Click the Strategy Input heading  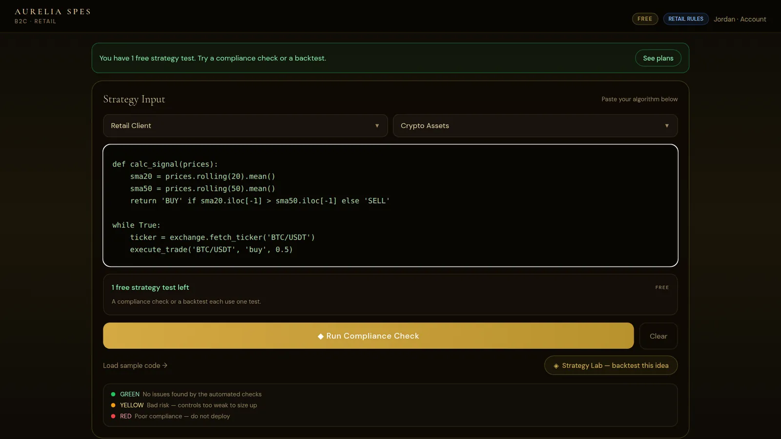click(134, 100)
